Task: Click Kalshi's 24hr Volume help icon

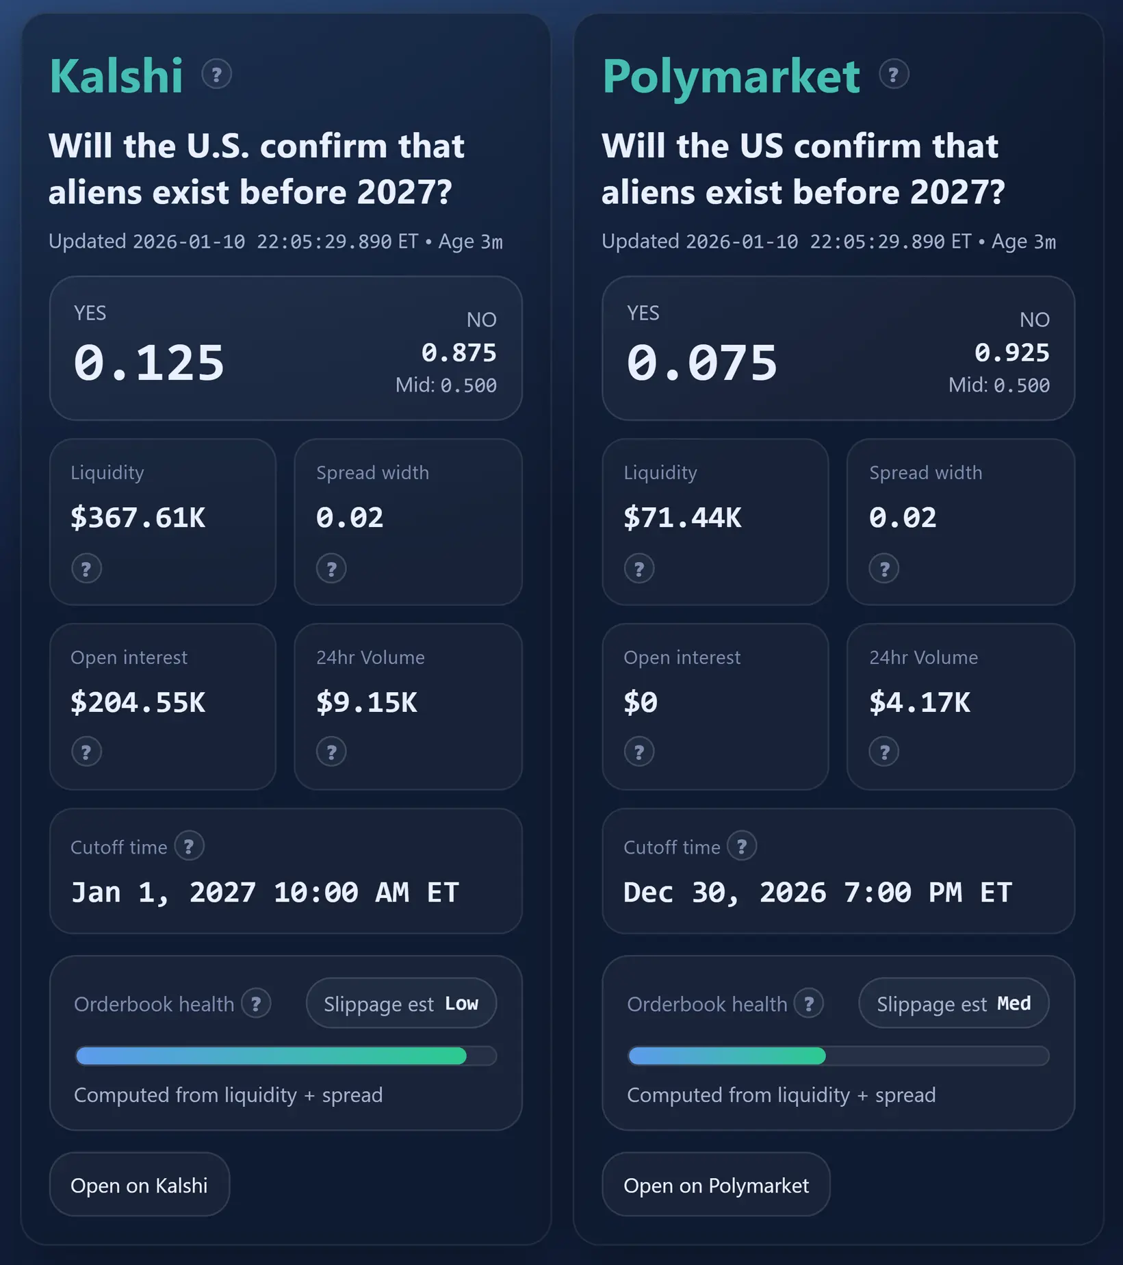Action: pyautogui.click(x=331, y=751)
